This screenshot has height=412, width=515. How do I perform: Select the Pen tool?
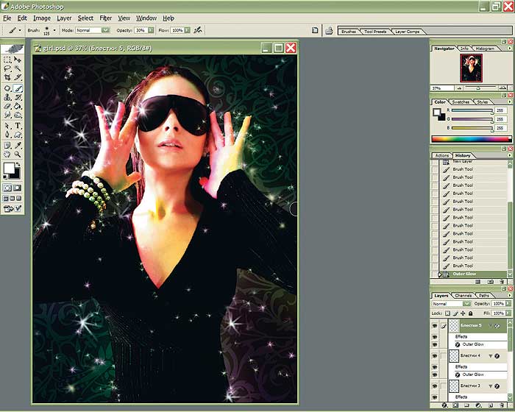click(7, 135)
